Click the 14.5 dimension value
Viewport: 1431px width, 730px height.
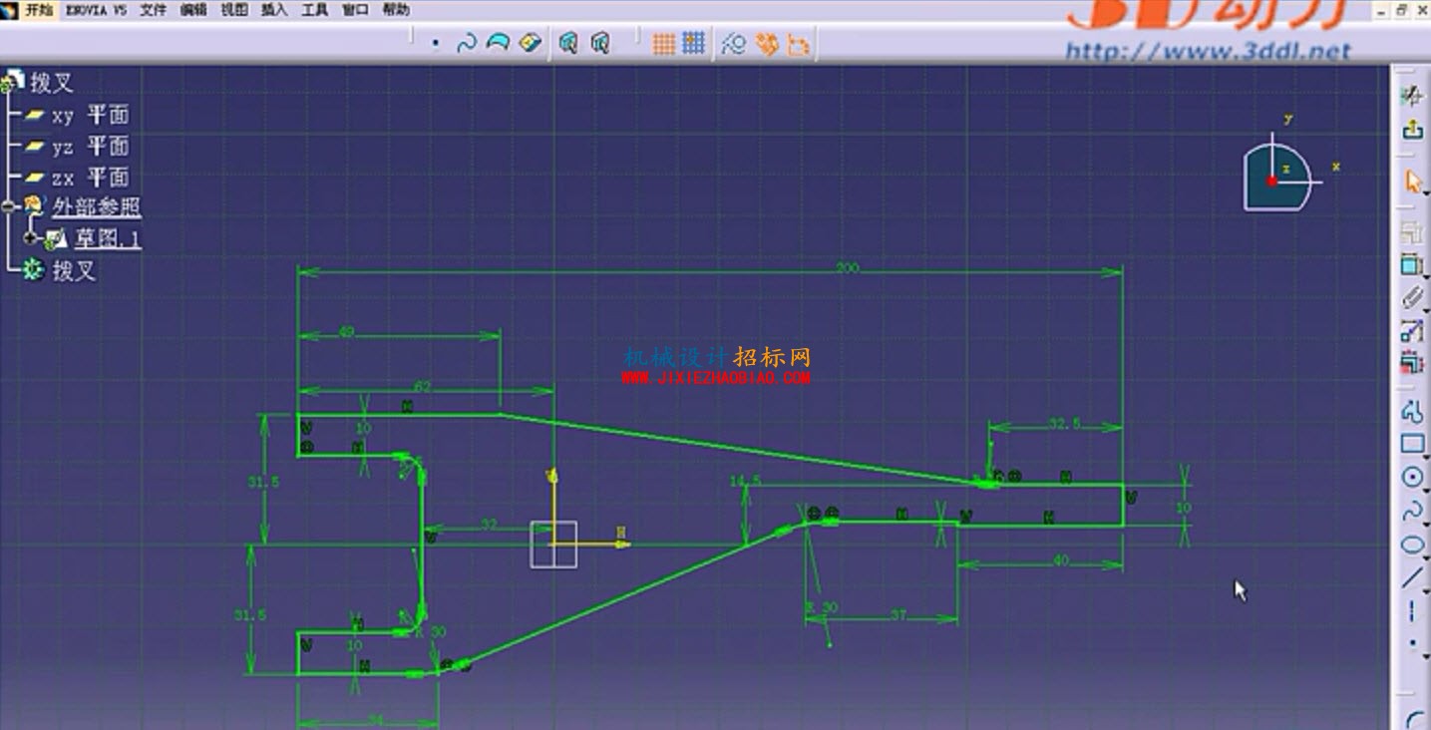[x=745, y=481]
